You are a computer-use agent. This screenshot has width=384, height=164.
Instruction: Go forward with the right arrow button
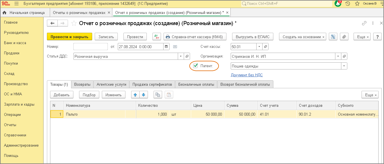[x=63, y=23]
